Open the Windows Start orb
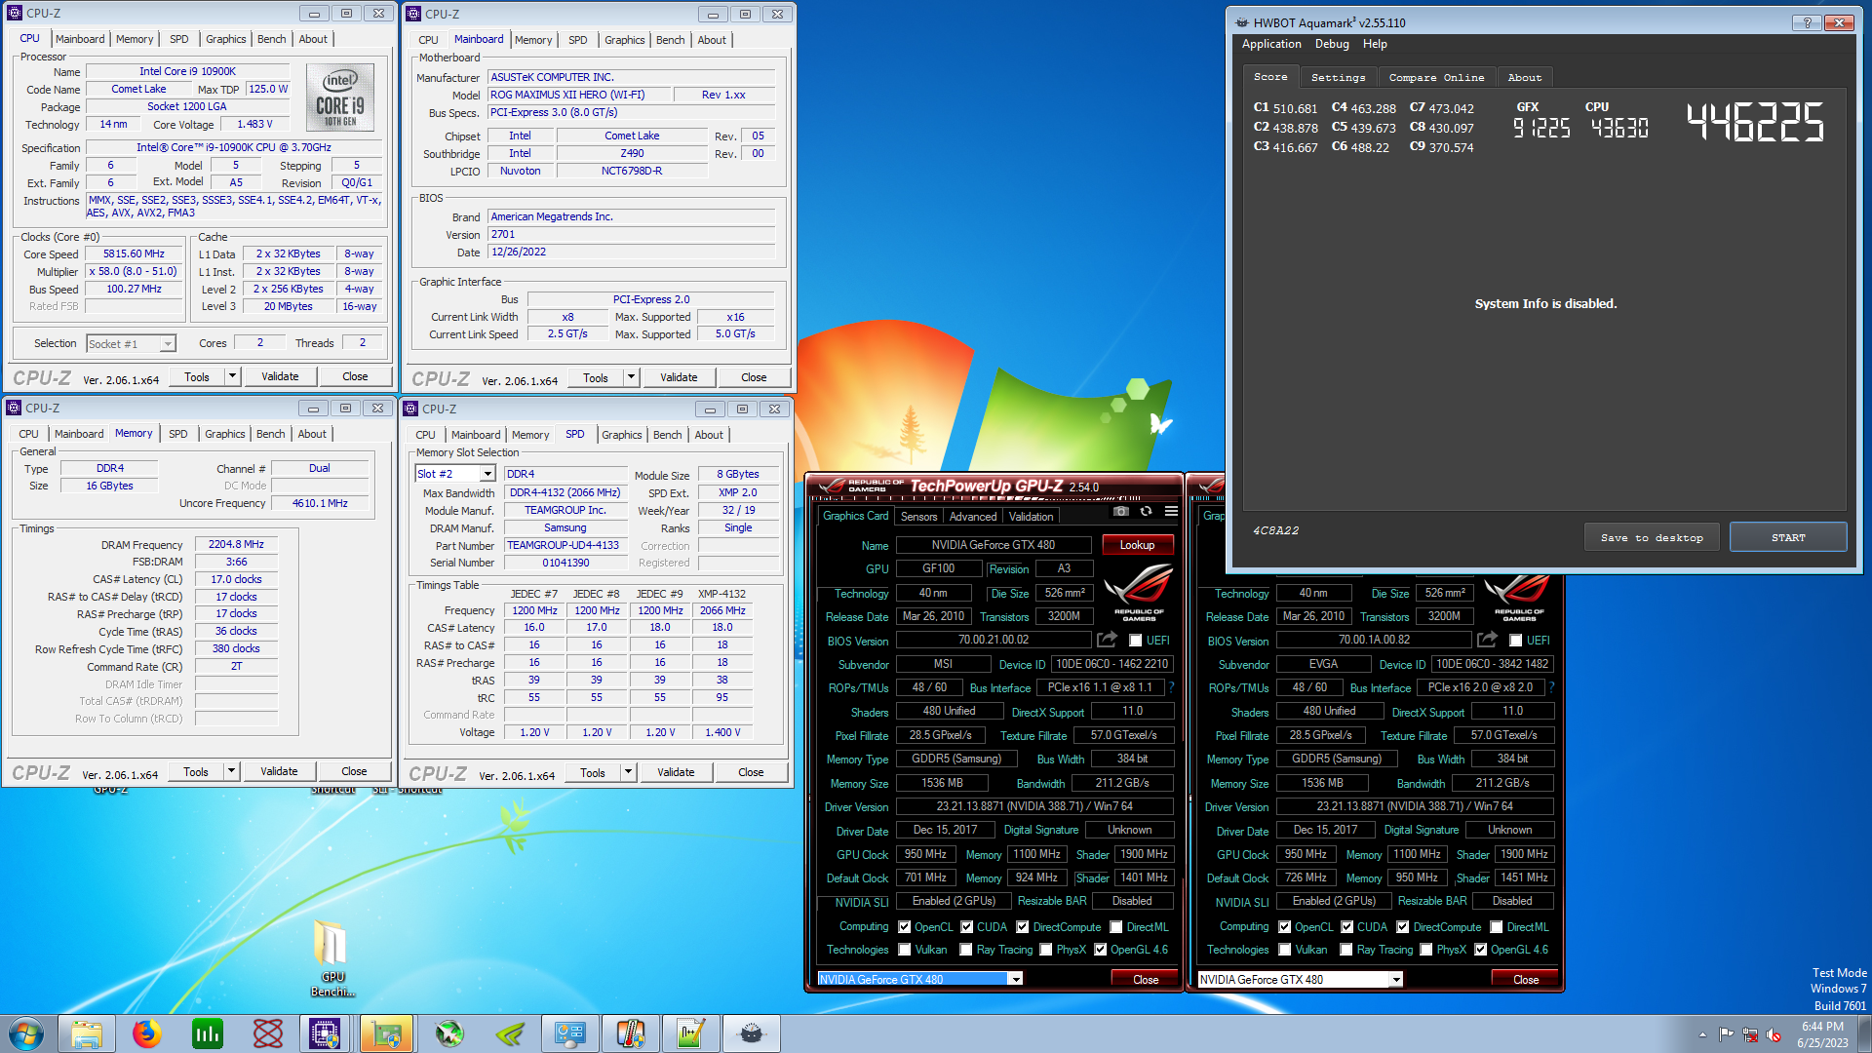The width and height of the screenshot is (1872, 1053). tap(26, 1033)
